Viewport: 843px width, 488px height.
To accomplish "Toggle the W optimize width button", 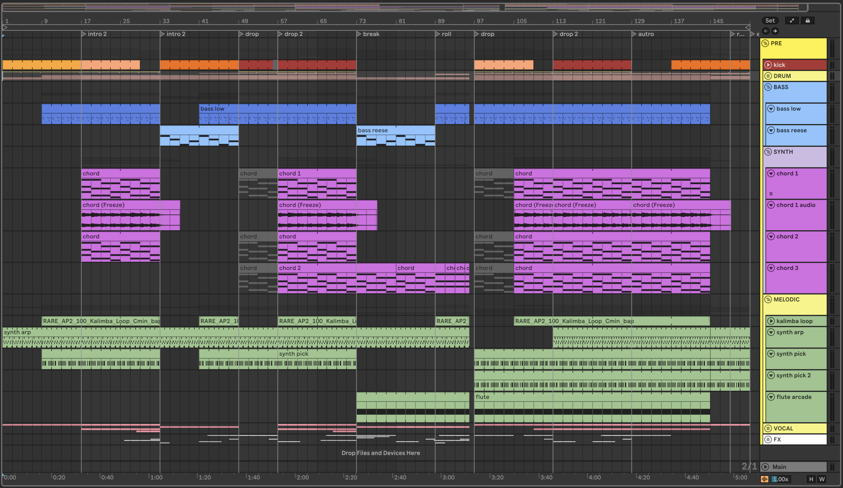I will (821, 479).
